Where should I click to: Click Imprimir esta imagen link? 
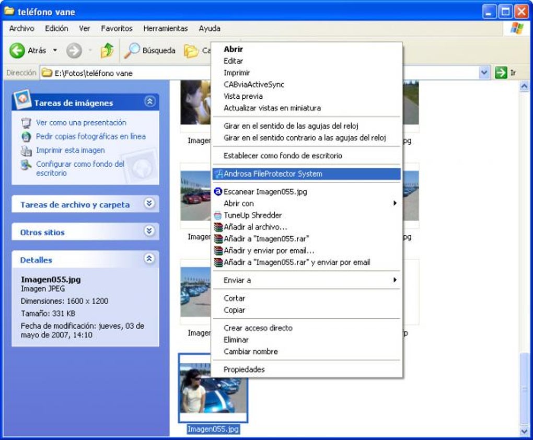coord(71,150)
